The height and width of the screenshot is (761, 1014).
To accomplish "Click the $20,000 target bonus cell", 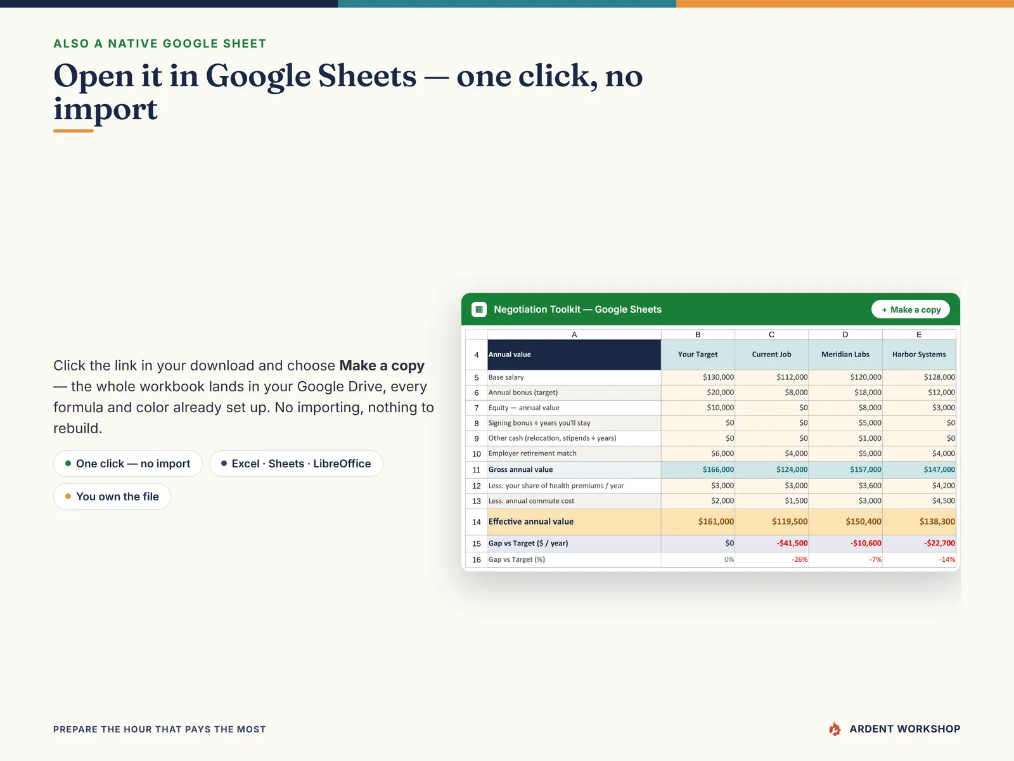I will pyautogui.click(x=698, y=393).
